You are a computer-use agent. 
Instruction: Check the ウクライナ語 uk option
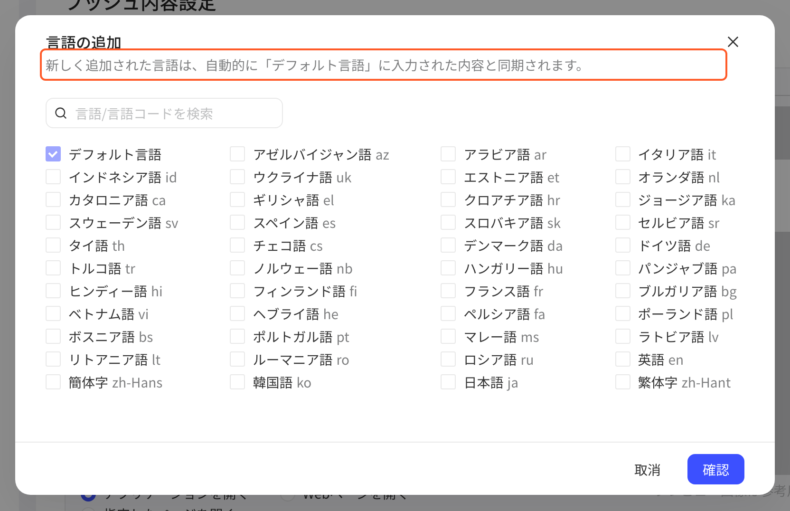[237, 177]
